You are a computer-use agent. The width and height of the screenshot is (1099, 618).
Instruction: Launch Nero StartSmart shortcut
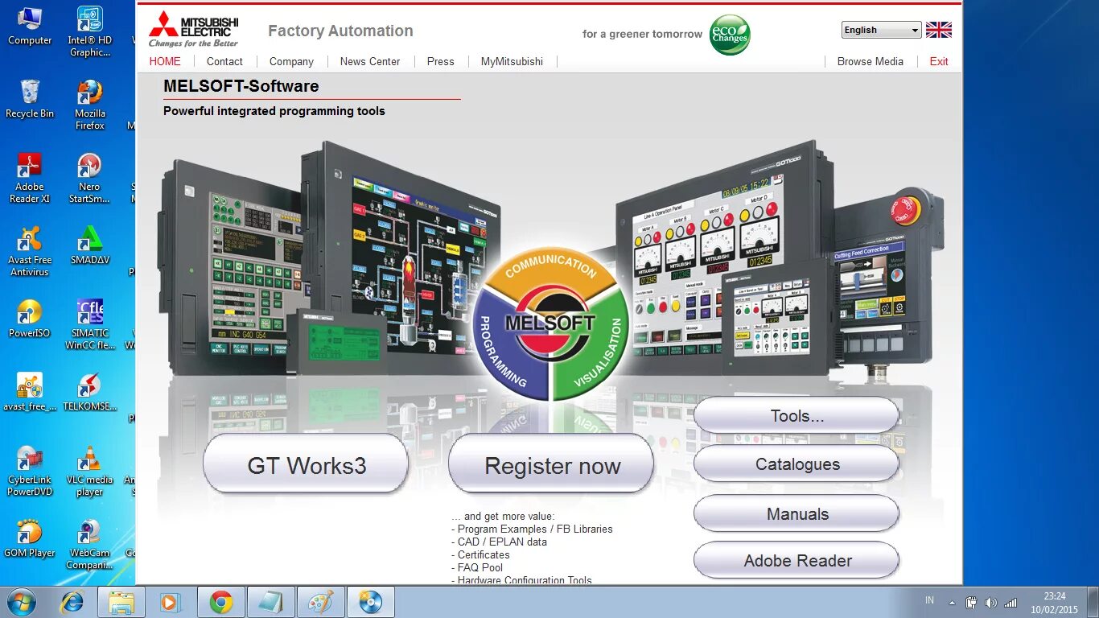(89, 178)
